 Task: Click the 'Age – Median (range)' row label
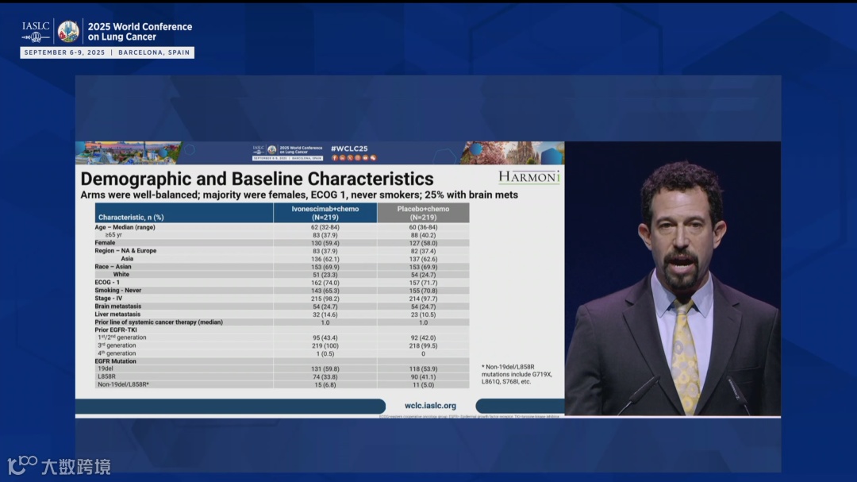point(125,227)
